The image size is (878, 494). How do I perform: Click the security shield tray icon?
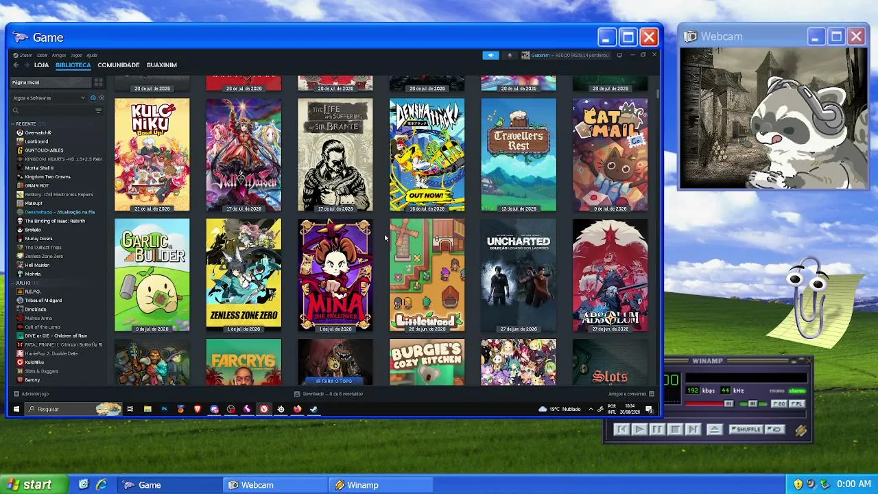798,484
